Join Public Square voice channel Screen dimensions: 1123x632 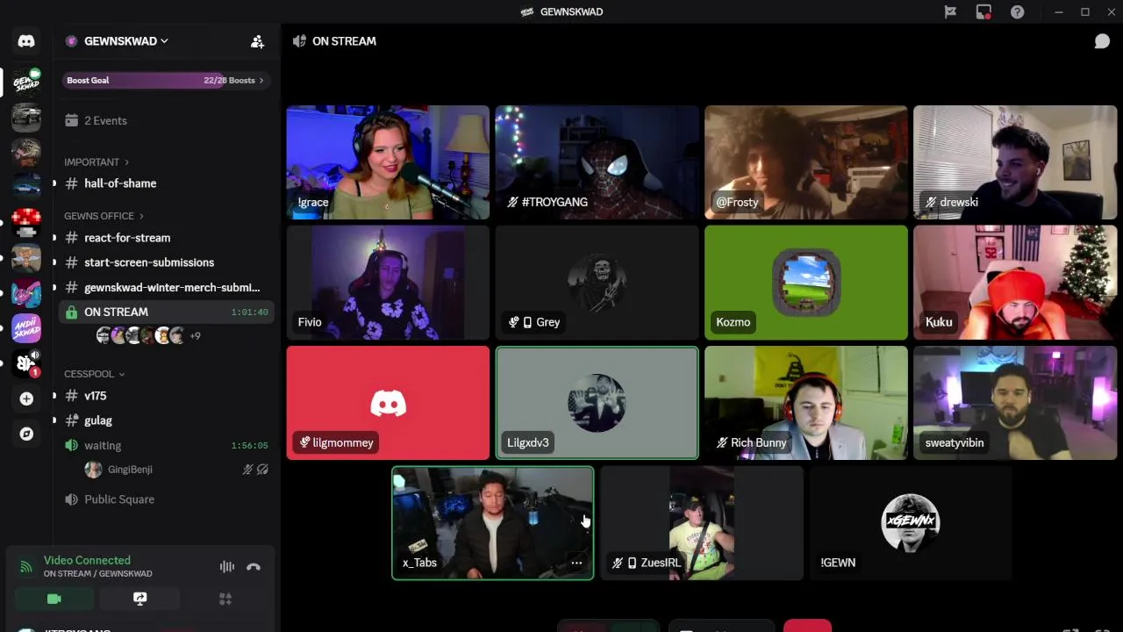click(119, 499)
